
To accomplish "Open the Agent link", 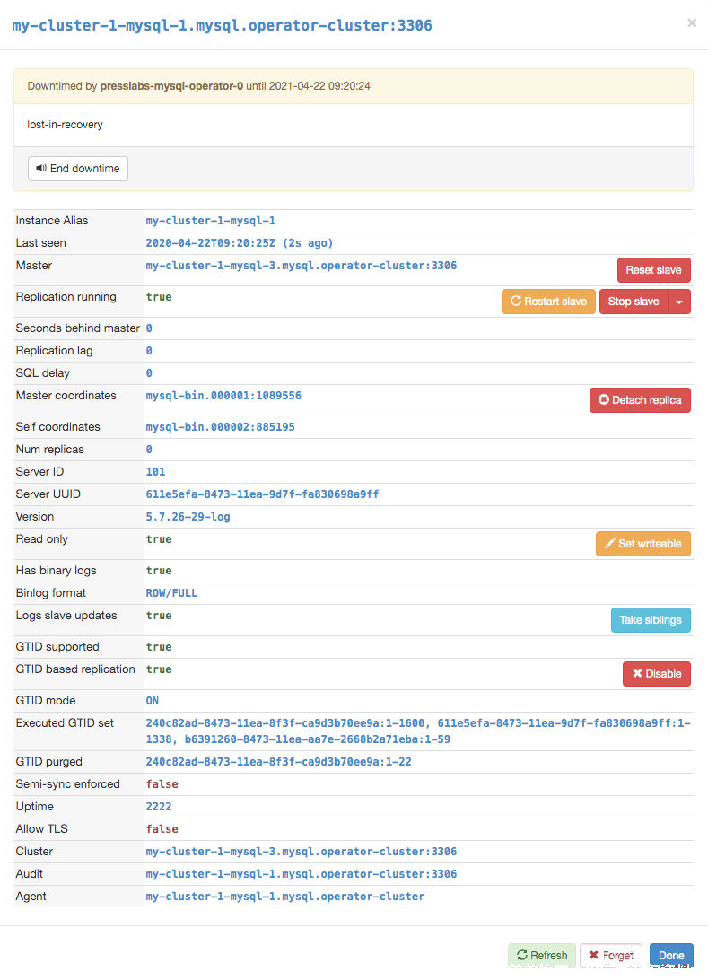I will (285, 897).
